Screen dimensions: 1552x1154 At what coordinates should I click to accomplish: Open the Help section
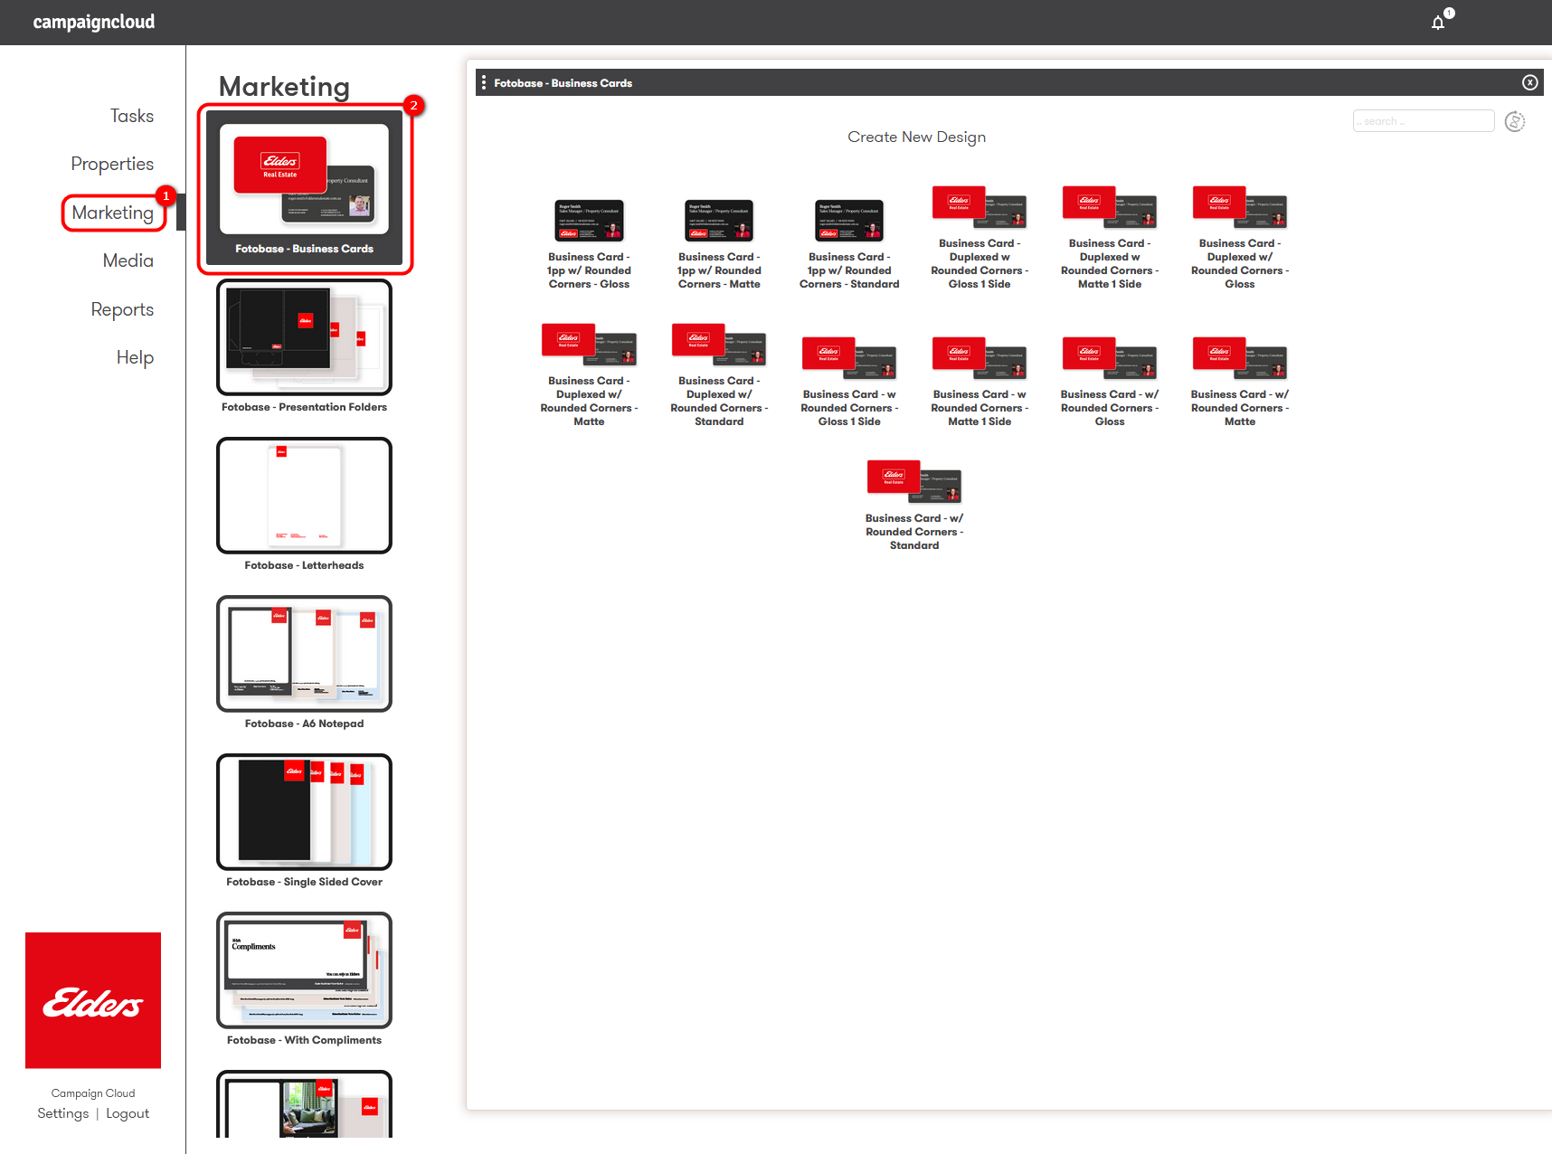(x=136, y=357)
